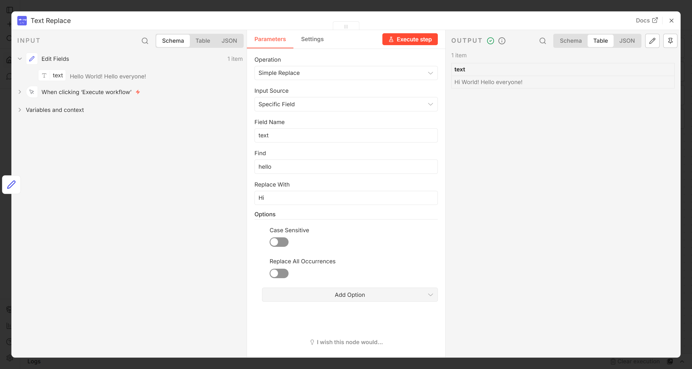
Task: Click the 'text' field pill in input
Action: [52, 75]
